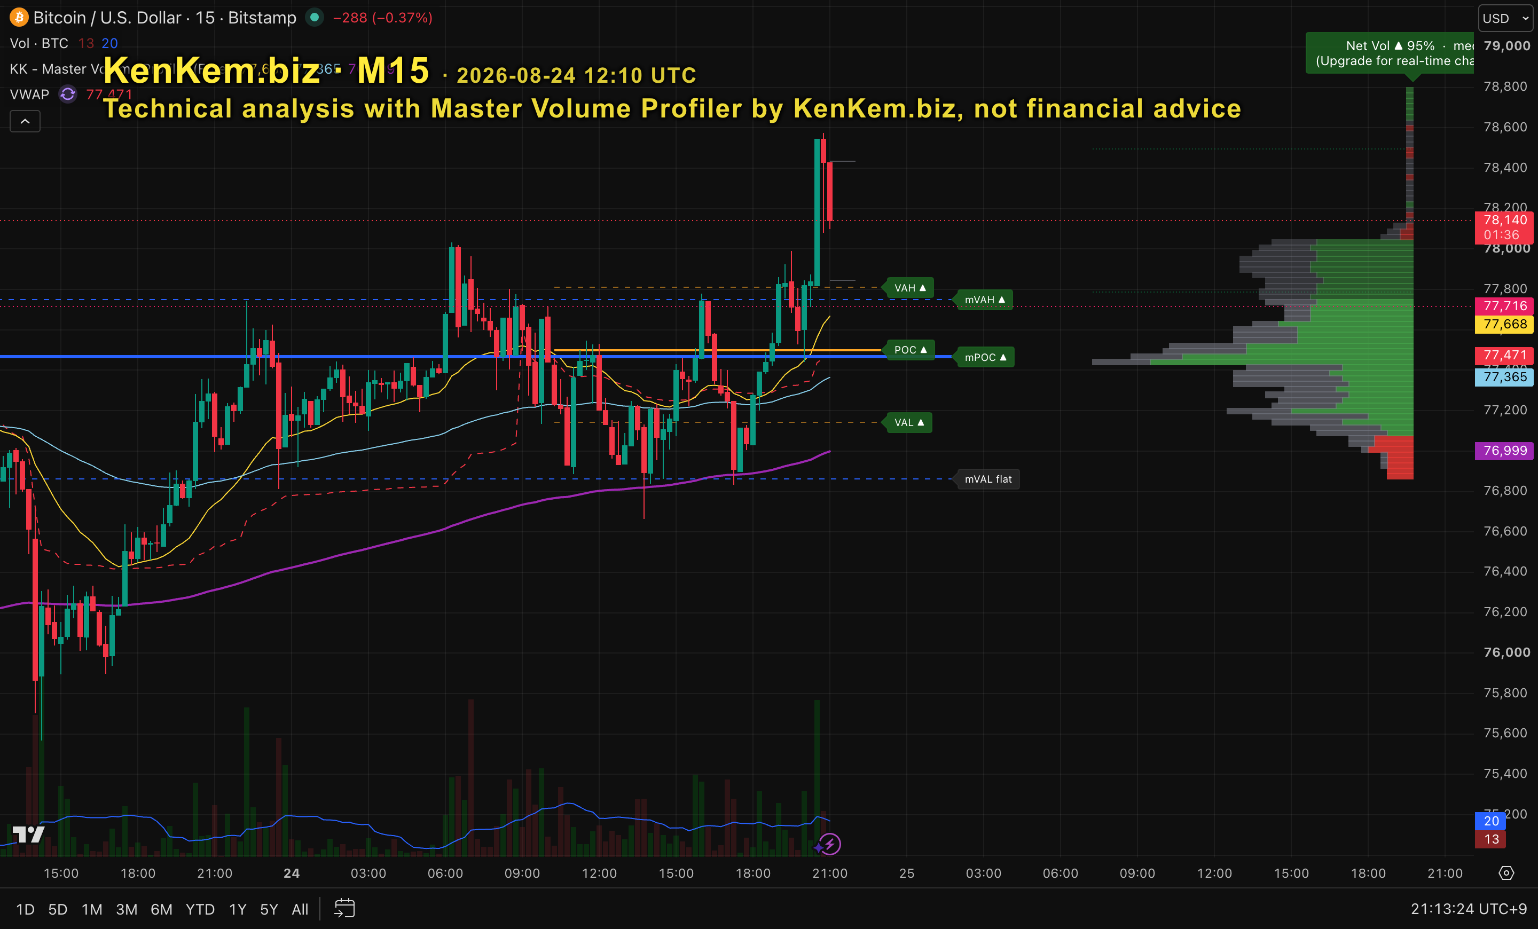This screenshot has width=1538, height=929.
Task: Click the purple lightning bolt icon
Action: tap(829, 844)
